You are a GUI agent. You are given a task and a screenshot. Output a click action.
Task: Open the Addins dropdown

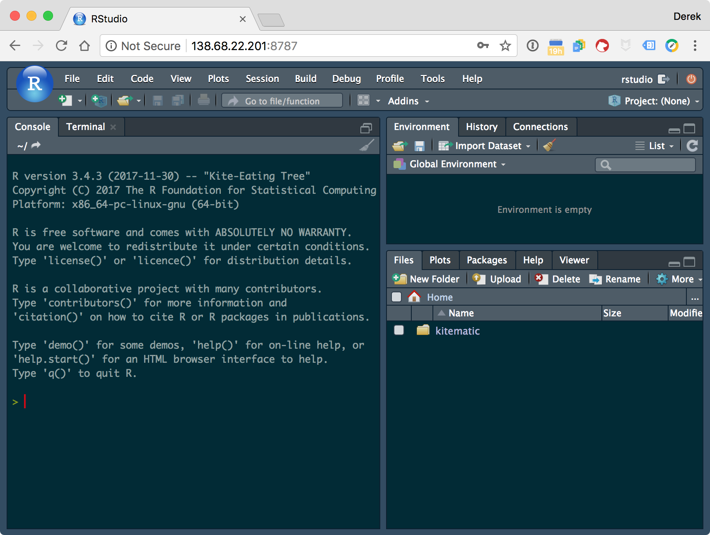(x=408, y=101)
